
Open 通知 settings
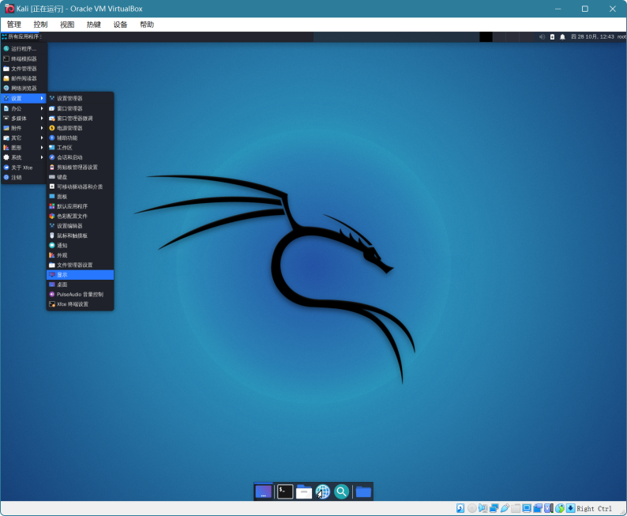81,246
